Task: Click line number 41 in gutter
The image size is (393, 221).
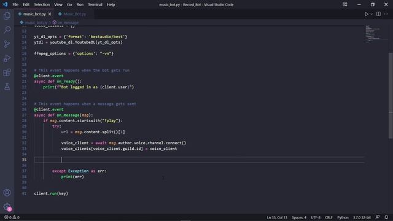Action: [x=24, y=193]
